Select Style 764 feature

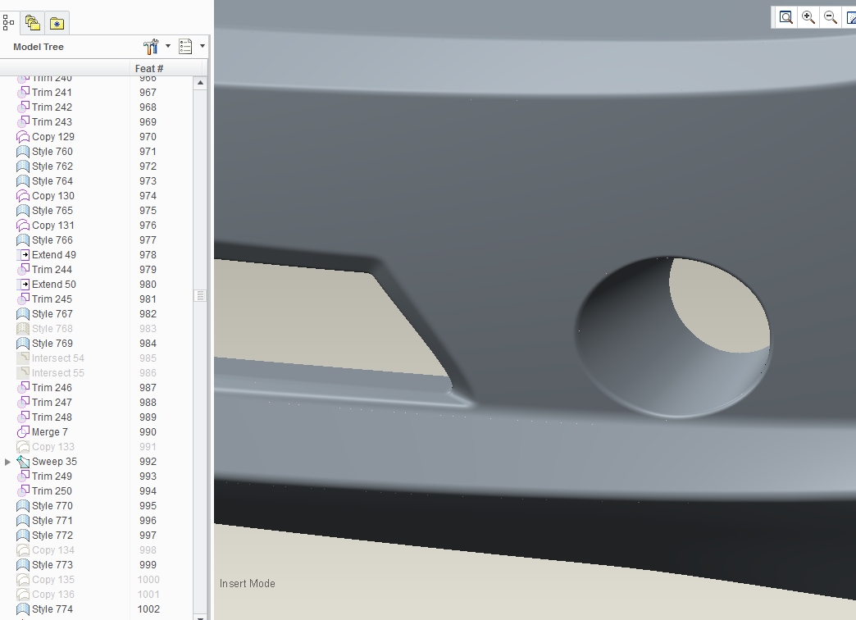coord(52,180)
